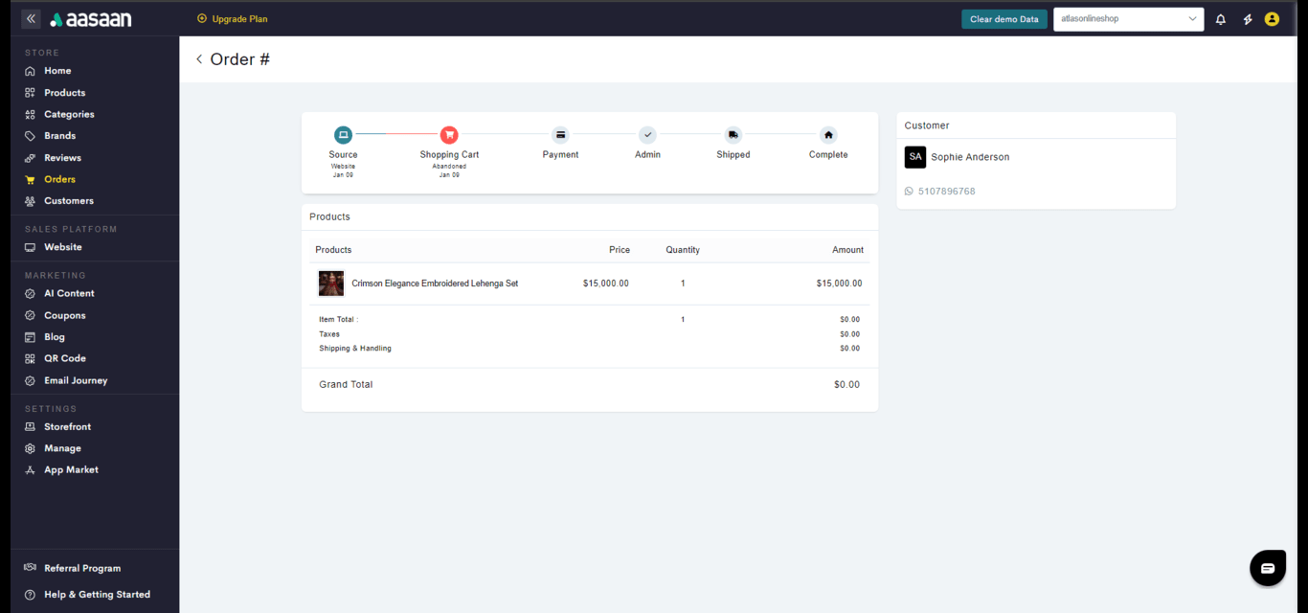Click the Complete home step icon
Screen dimensions: 1308x613
click(x=828, y=135)
